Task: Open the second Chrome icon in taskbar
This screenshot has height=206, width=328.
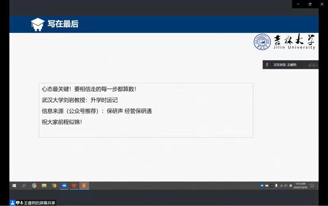Action: point(54,186)
